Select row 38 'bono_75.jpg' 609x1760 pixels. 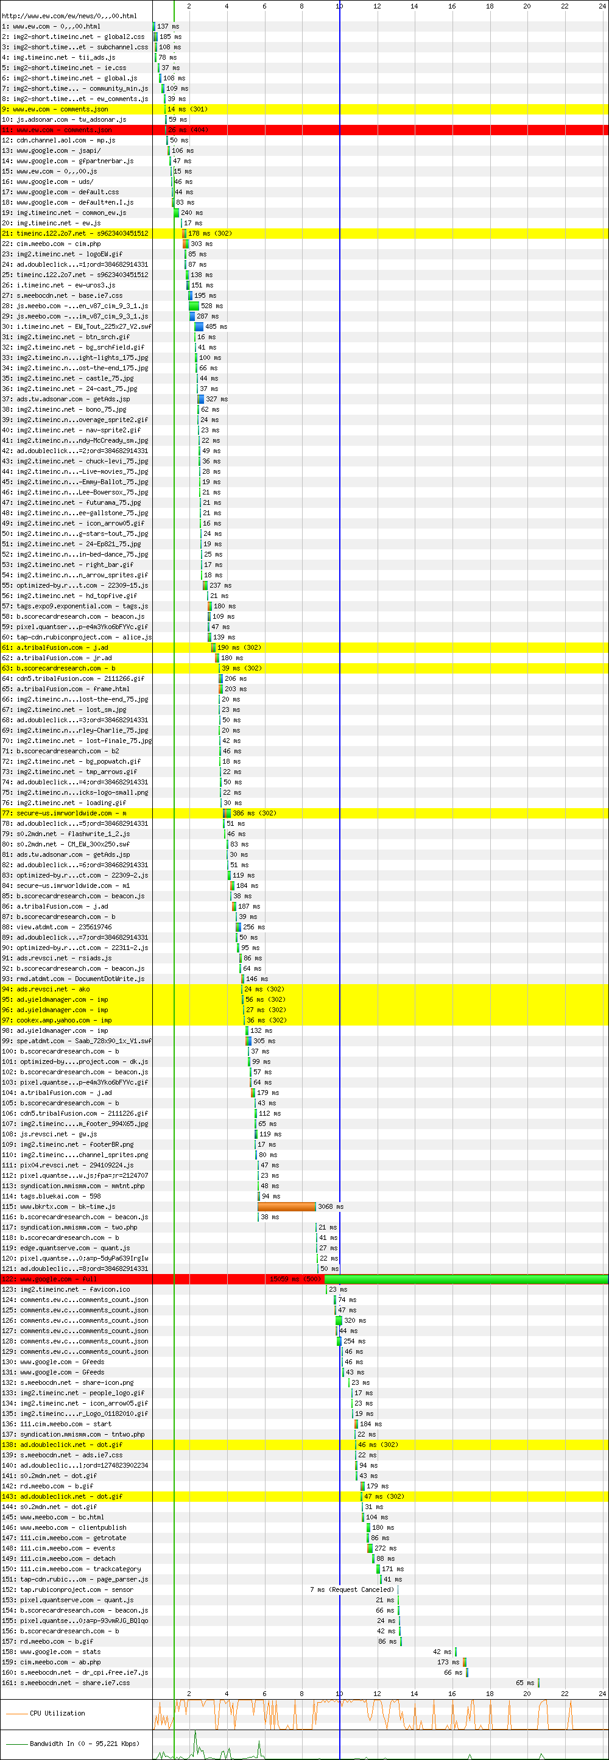click(x=304, y=409)
